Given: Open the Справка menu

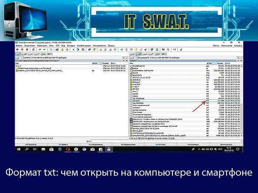Looking at the screenshot, I should coord(238,46).
